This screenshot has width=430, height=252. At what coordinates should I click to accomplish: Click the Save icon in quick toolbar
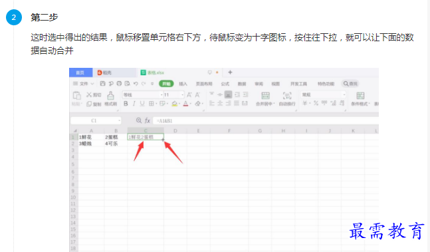tap(102, 83)
